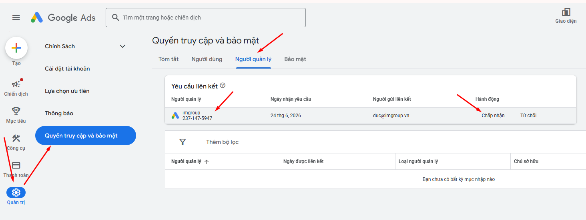Click the Google Ads logo
The width and height of the screenshot is (586, 220).
point(63,18)
